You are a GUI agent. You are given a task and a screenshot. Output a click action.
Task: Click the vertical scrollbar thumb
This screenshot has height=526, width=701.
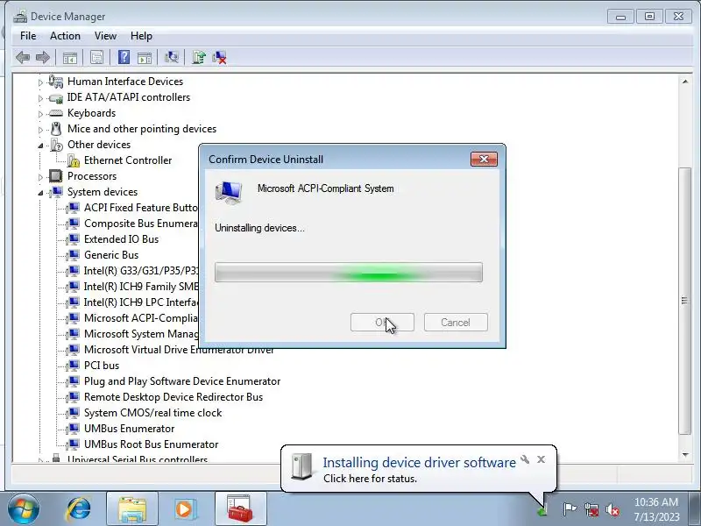tap(684, 301)
